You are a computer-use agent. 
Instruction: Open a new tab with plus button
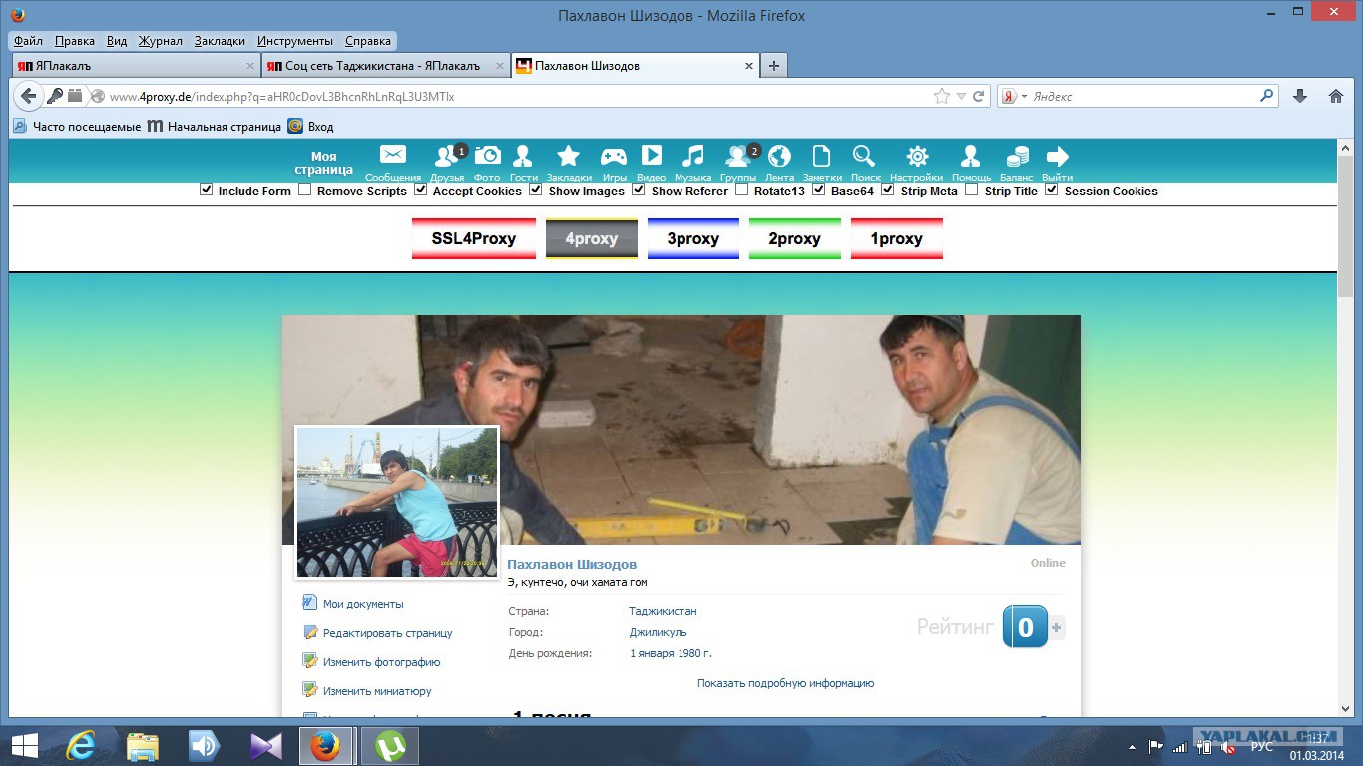(x=773, y=66)
